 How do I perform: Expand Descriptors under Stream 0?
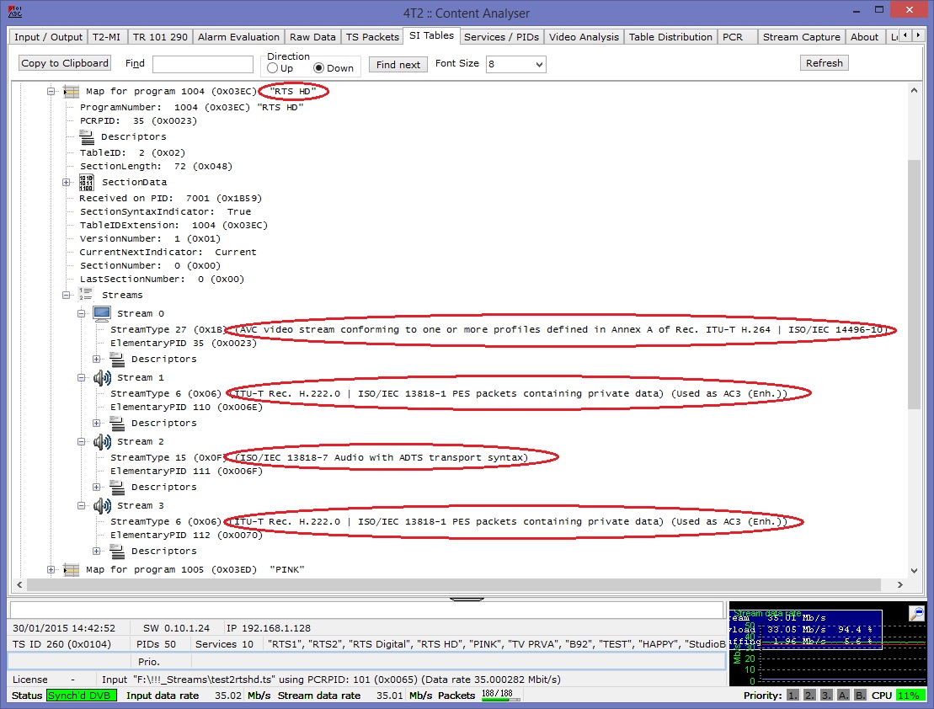tap(97, 360)
